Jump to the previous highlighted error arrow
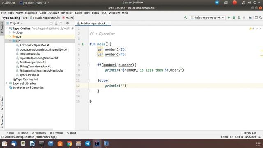Screen dimensions: 263x148 tap(256, 28)
